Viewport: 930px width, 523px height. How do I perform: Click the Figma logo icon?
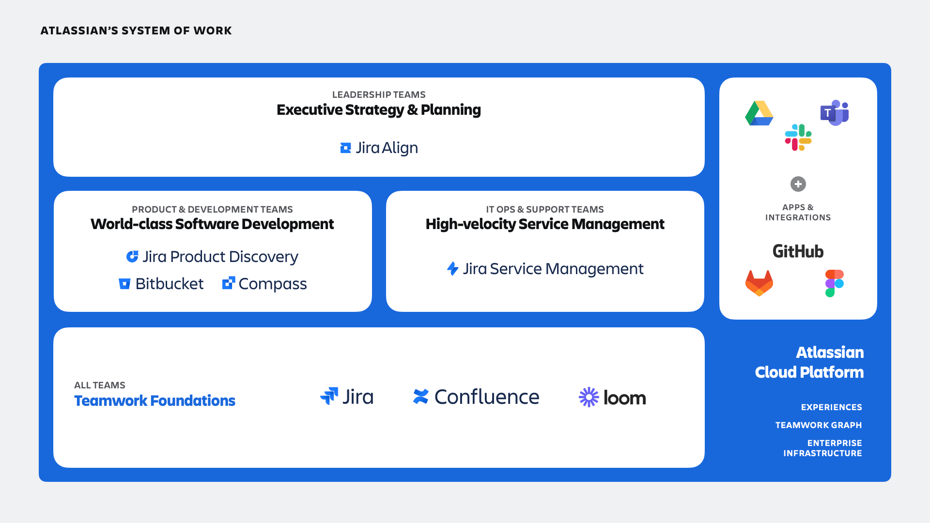[x=834, y=283]
